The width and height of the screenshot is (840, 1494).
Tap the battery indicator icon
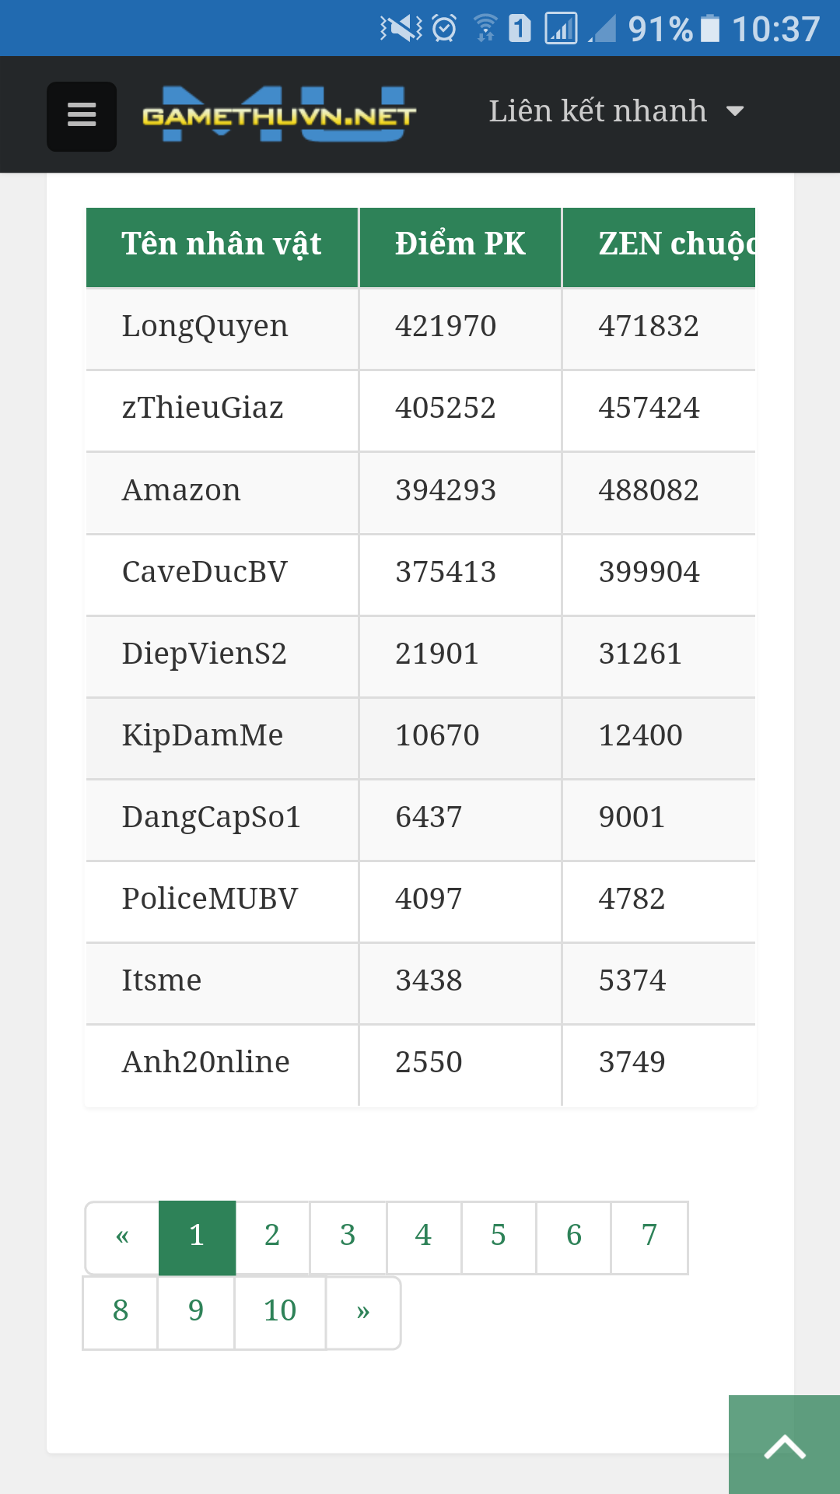click(710, 29)
